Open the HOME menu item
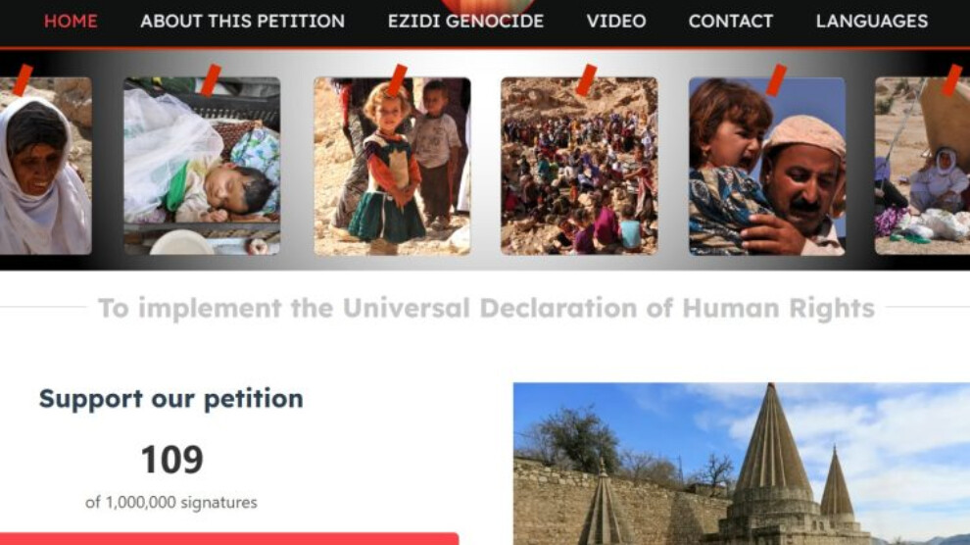Screen dimensions: 970x545 [x=71, y=21]
